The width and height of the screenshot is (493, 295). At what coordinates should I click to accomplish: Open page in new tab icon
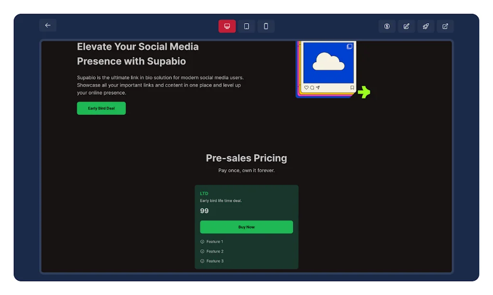tap(445, 26)
